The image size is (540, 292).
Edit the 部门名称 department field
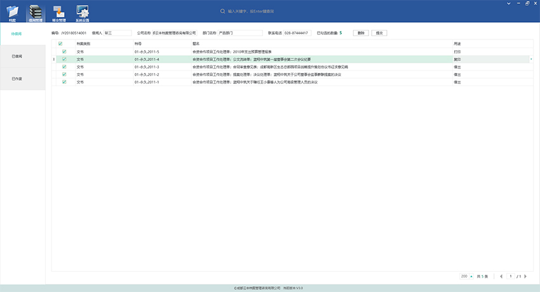coord(240,33)
